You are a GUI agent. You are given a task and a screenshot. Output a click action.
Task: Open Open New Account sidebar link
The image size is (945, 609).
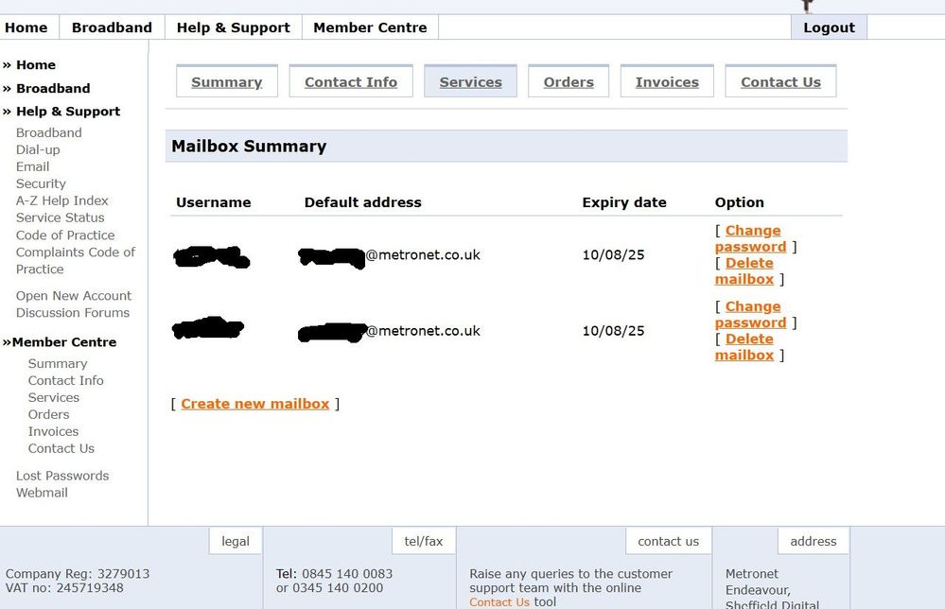pos(74,296)
